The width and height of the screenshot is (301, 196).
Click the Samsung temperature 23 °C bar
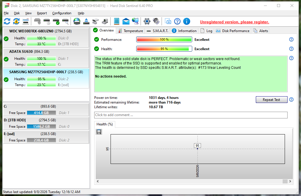point(41,85)
